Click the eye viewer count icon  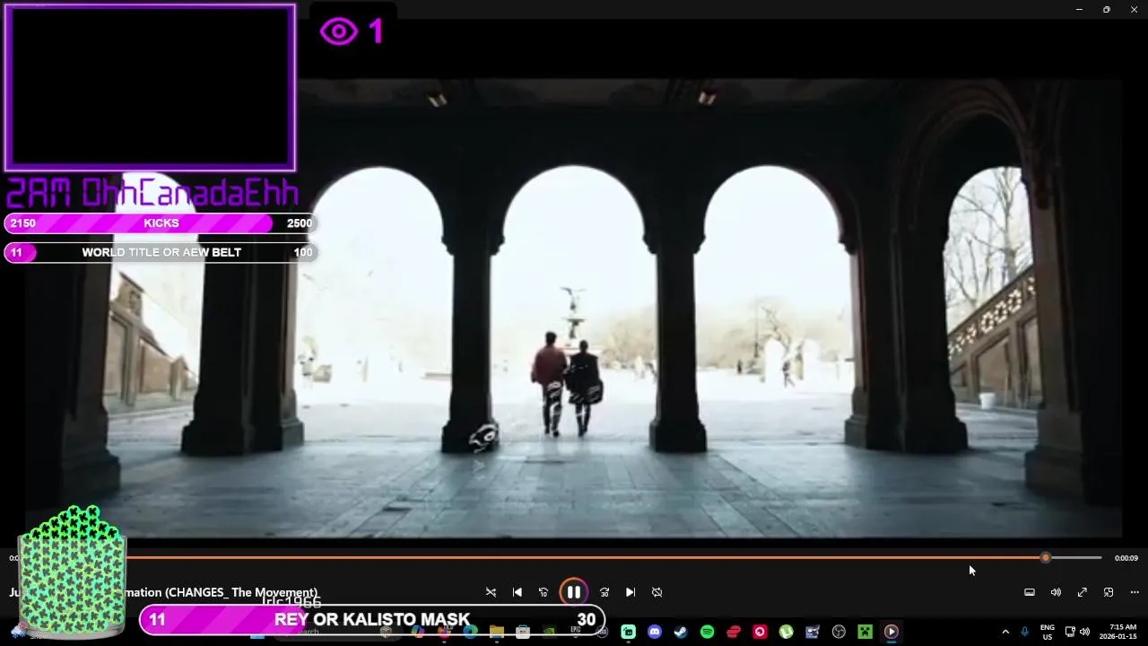(339, 32)
